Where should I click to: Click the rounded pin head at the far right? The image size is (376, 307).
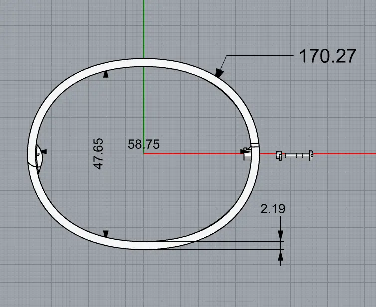coord(311,154)
